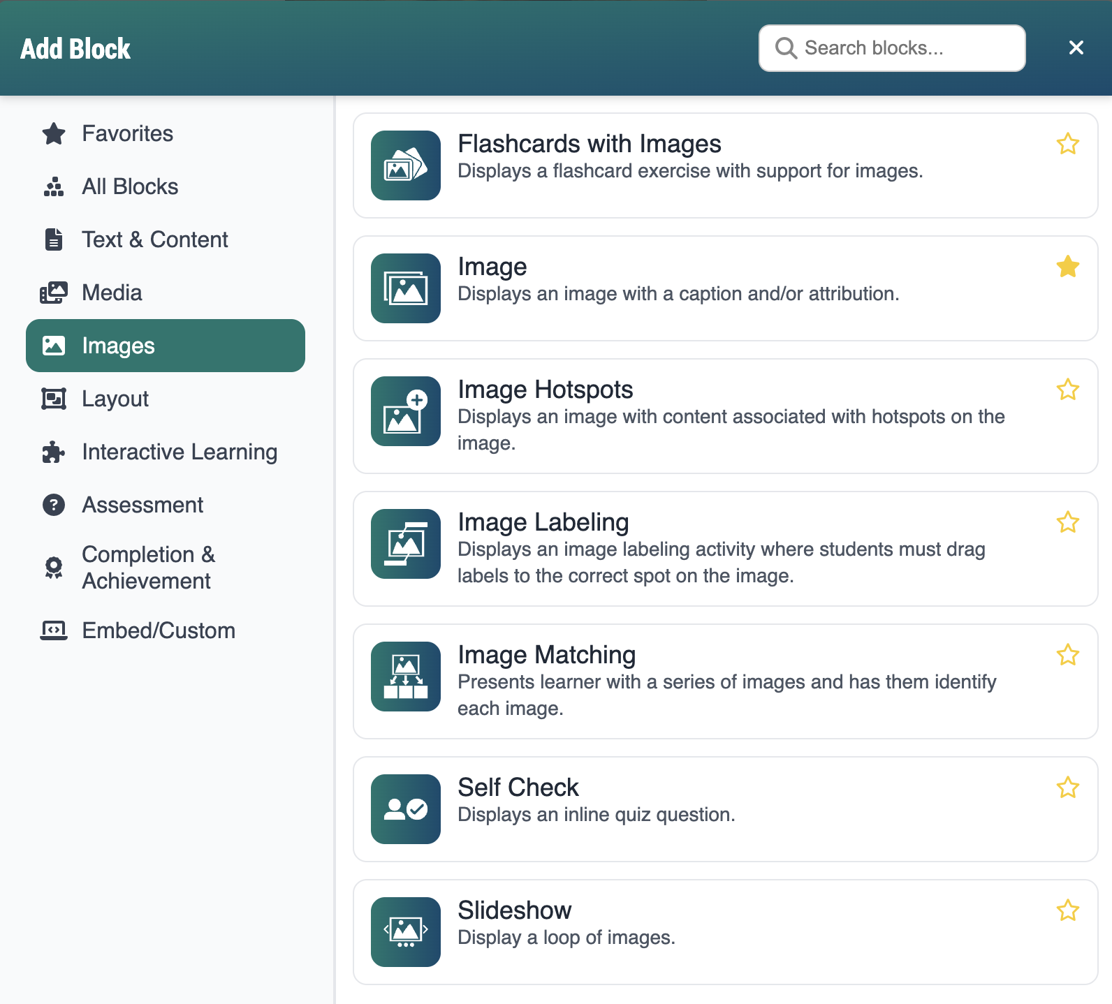Open the Assessment category
Screen dimensions: 1112x1004
[x=166, y=505]
